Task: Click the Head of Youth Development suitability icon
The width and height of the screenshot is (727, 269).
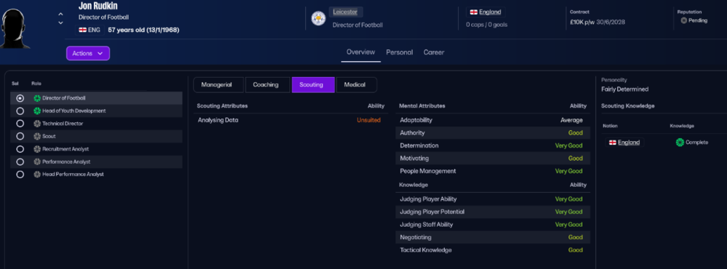Action: click(37, 111)
